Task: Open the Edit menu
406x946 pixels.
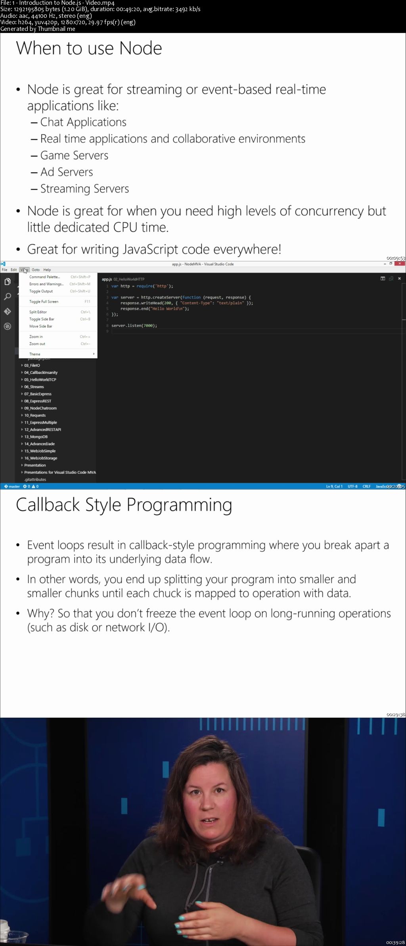Action: (x=14, y=269)
